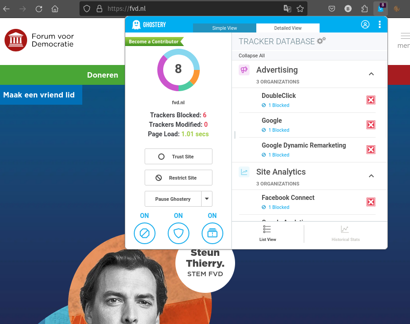Click the Facebook Connect tracker name
The width and height of the screenshot is (410, 324).
coord(288,198)
